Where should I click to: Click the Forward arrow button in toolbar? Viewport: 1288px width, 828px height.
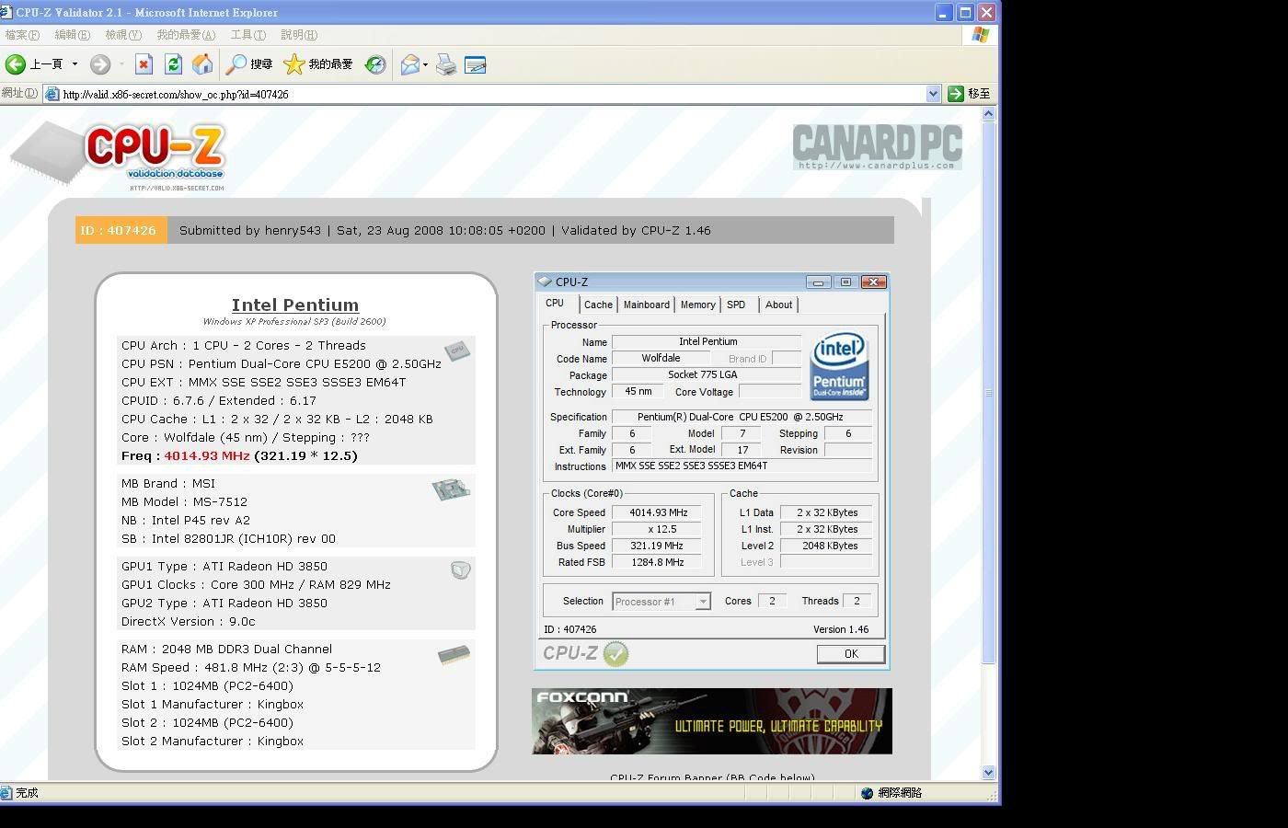tap(100, 64)
